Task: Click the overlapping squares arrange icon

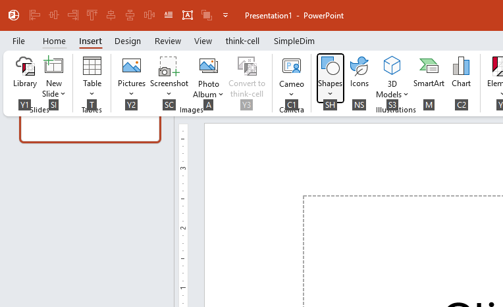Action: 207,15
